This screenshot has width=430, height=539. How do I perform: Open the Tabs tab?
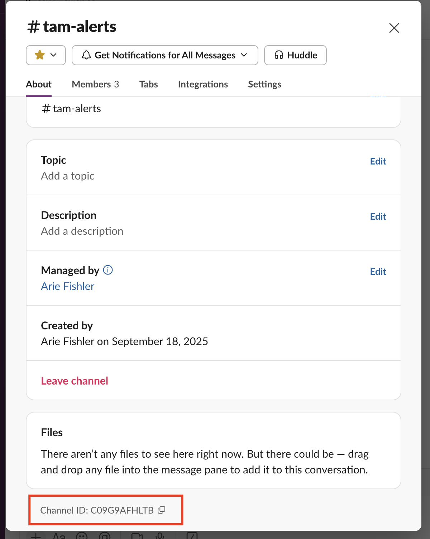[148, 84]
